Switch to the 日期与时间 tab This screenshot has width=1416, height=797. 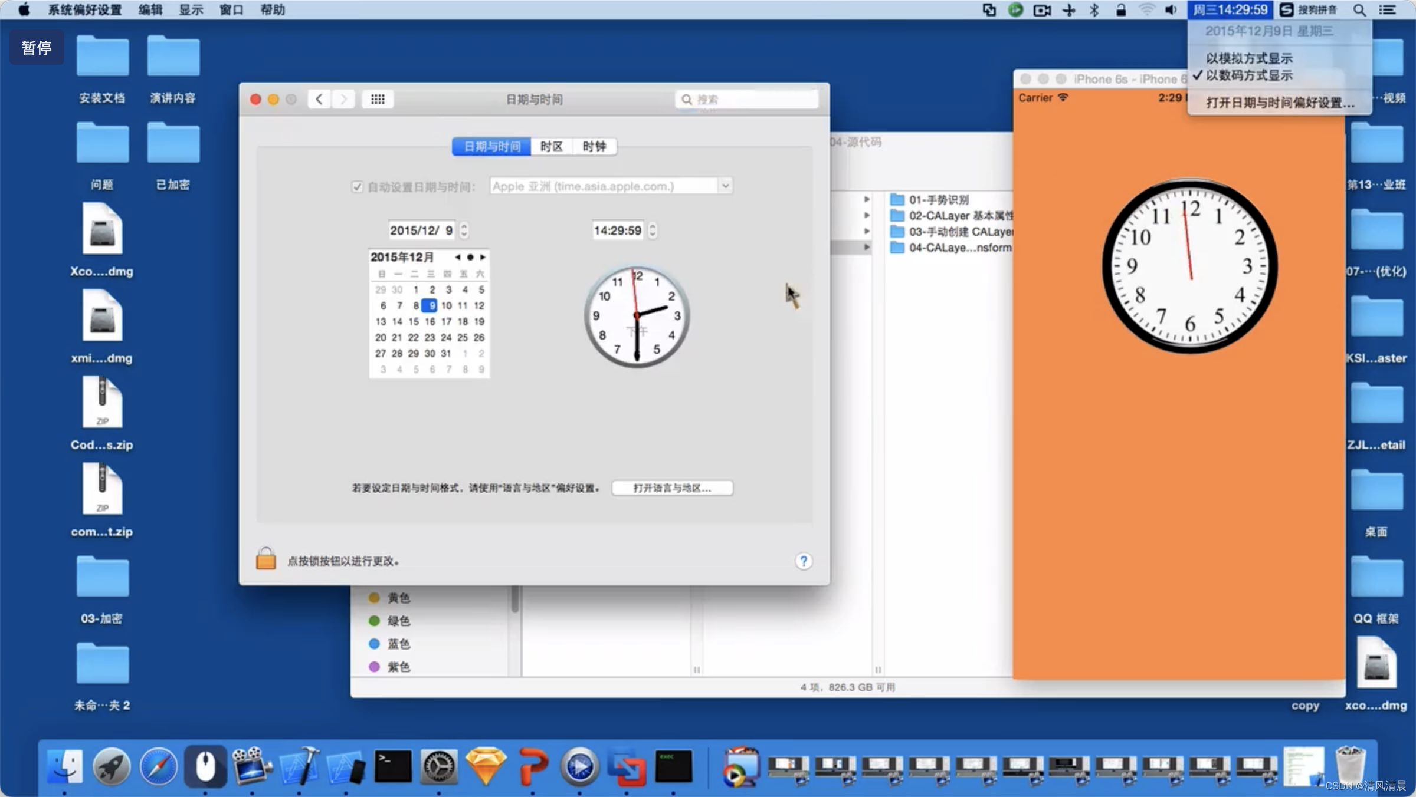[491, 146]
